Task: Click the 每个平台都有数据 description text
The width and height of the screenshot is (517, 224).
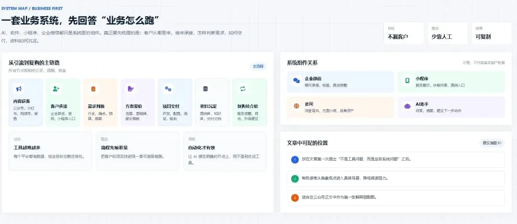Action: 49,157
